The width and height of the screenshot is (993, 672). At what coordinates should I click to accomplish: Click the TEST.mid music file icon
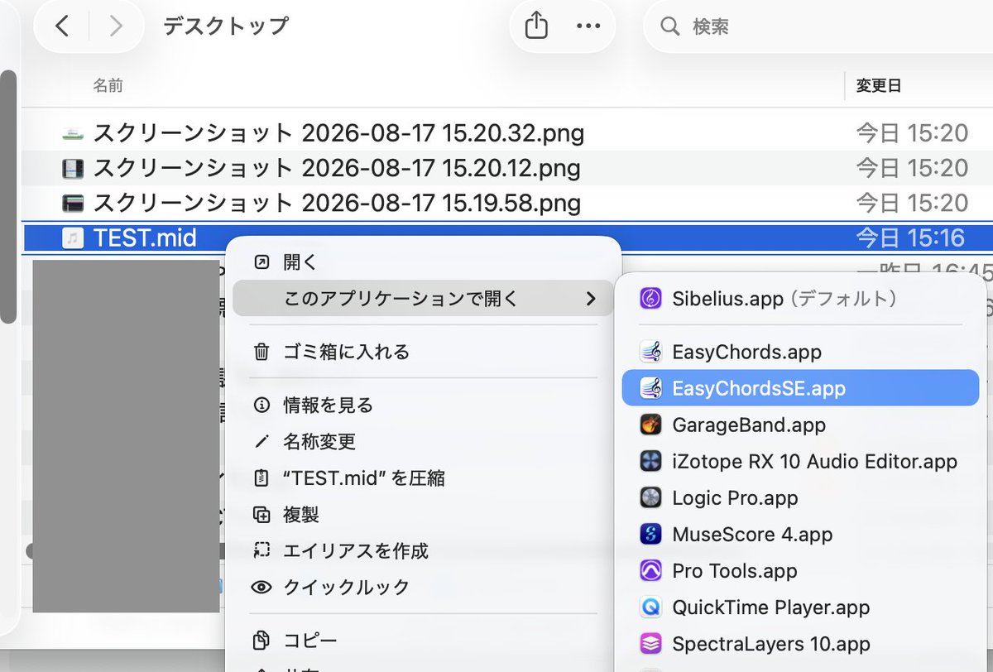tap(73, 238)
